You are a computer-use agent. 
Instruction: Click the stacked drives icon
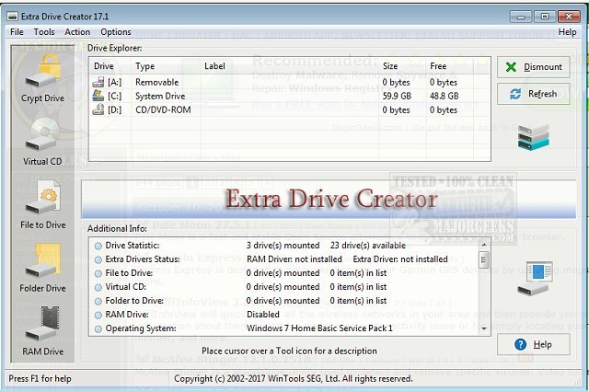[x=534, y=136]
